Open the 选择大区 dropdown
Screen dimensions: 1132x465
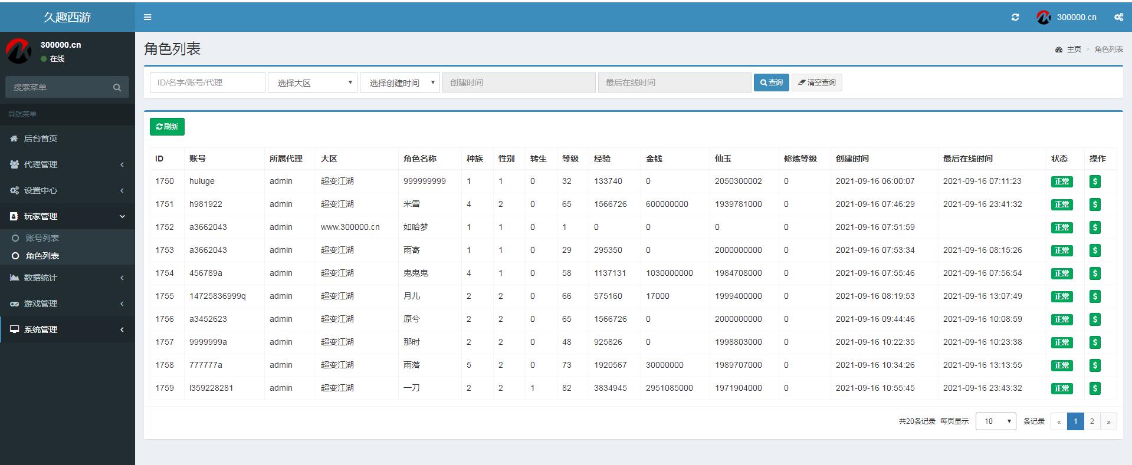[x=313, y=83]
